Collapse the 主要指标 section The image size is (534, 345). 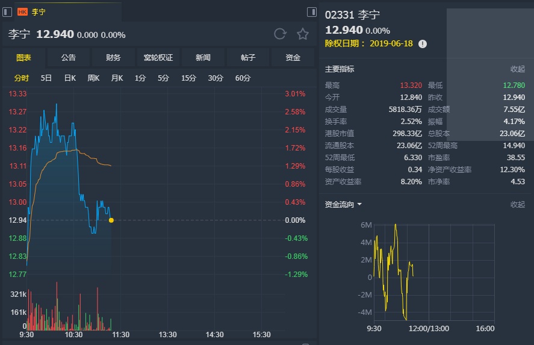[518, 69]
